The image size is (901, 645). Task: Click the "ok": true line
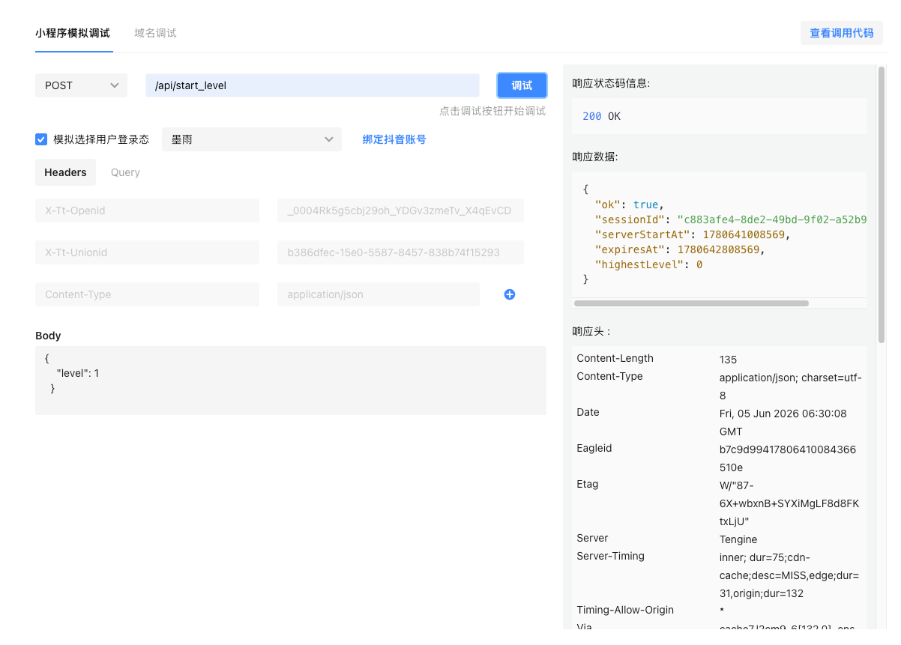click(630, 205)
